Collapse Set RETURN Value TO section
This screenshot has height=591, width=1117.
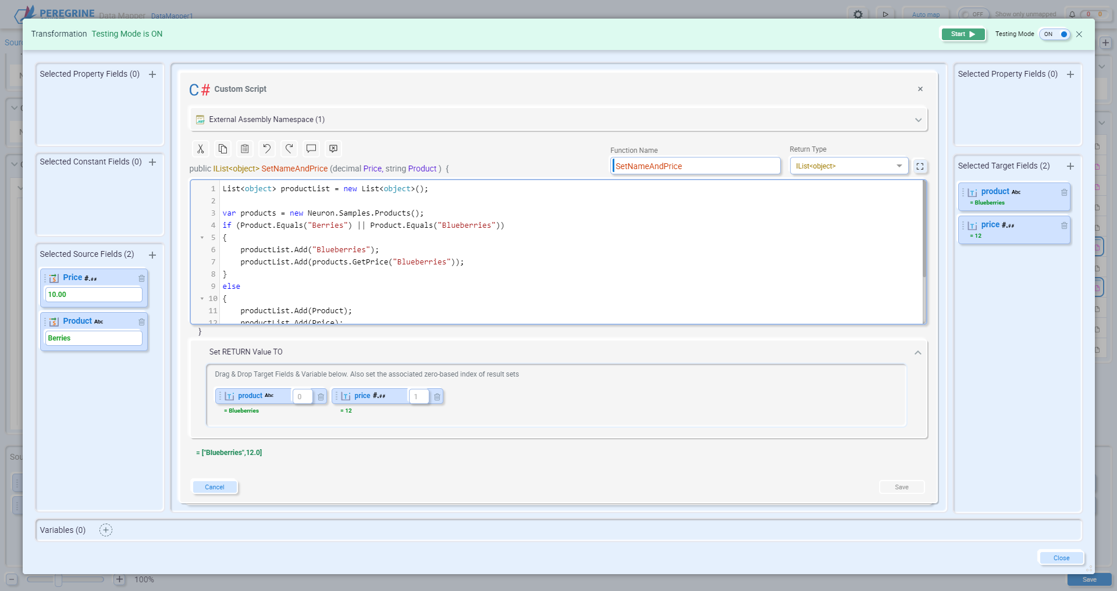pyautogui.click(x=917, y=353)
